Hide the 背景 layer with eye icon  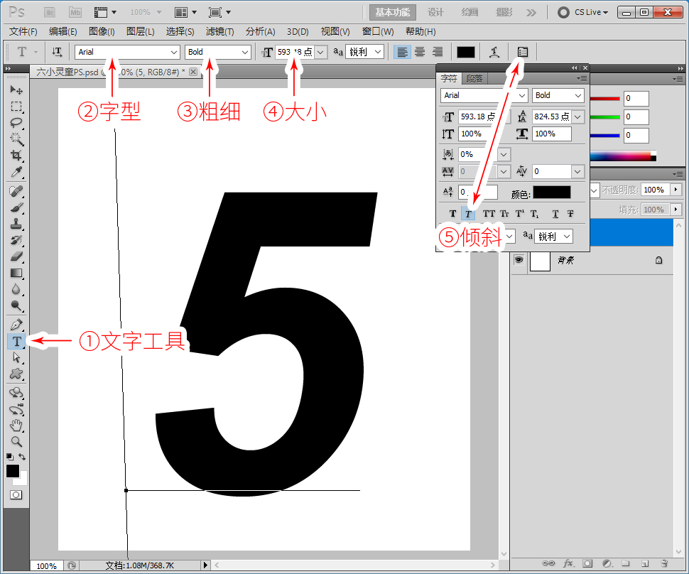(519, 261)
